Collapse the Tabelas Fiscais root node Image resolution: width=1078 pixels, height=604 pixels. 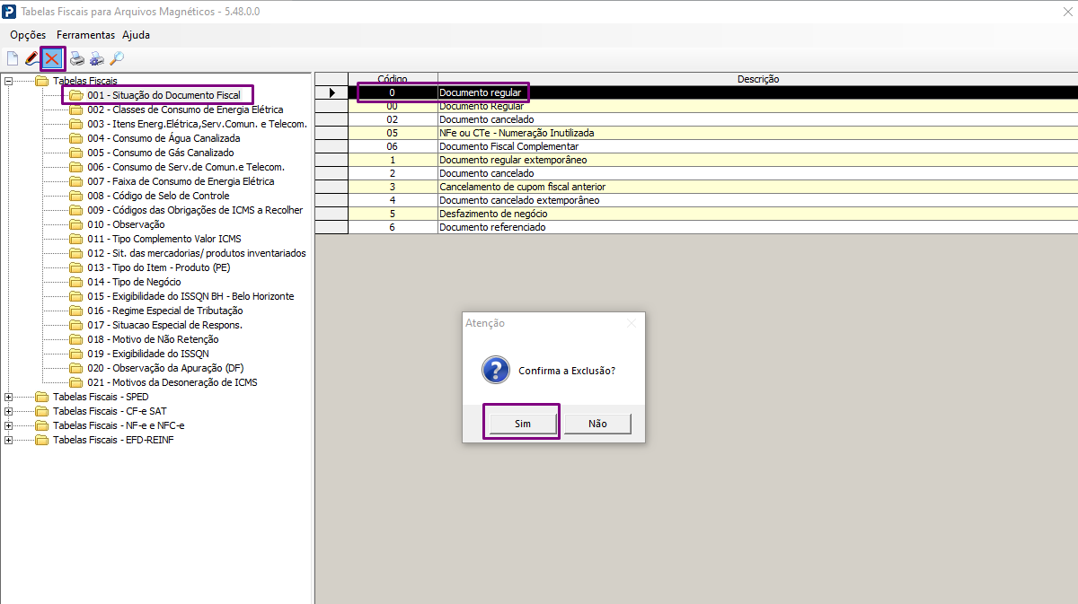pos(9,81)
